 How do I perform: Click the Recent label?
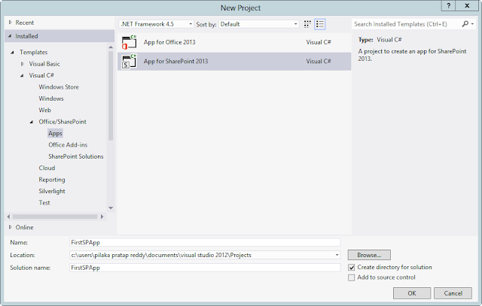point(25,23)
